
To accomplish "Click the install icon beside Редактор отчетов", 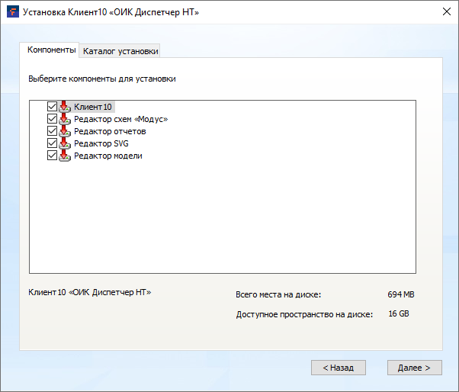I will coord(65,131).
